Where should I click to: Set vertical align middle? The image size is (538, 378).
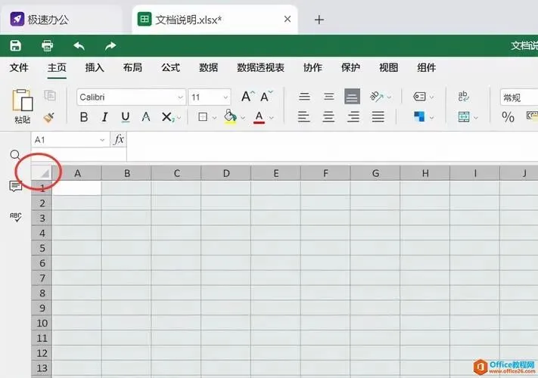click(328, 96)
